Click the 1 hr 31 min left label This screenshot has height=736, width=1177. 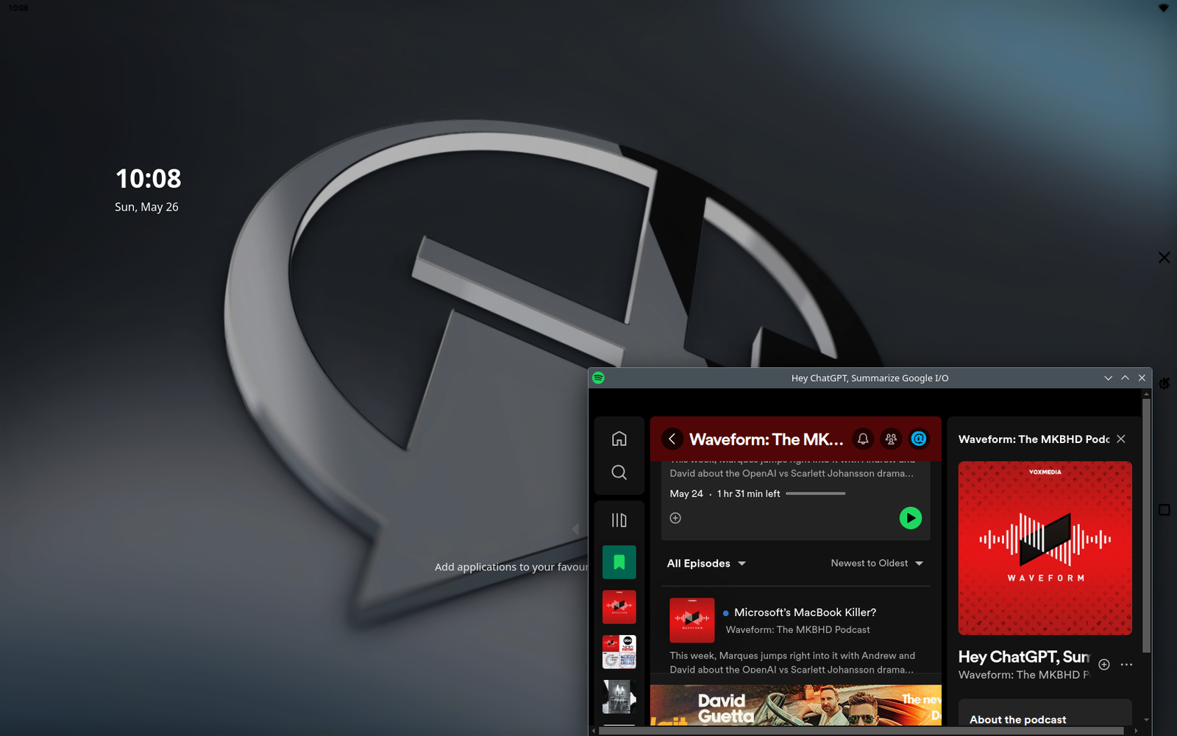(x=748, y=494)
